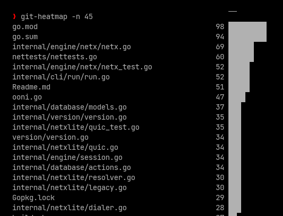Click the git-heatmap -n 45 command text
This screenshot has height=216, width=283.
(x=57, y=17)
